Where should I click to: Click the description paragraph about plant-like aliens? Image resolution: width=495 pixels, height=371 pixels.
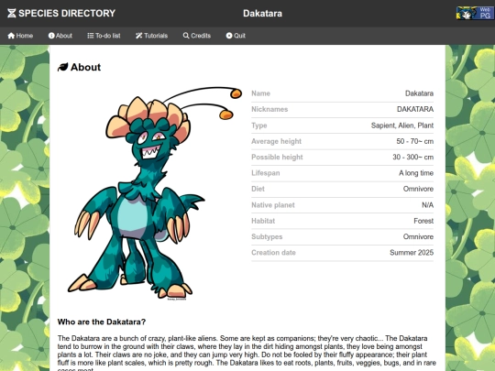point(247,353)
